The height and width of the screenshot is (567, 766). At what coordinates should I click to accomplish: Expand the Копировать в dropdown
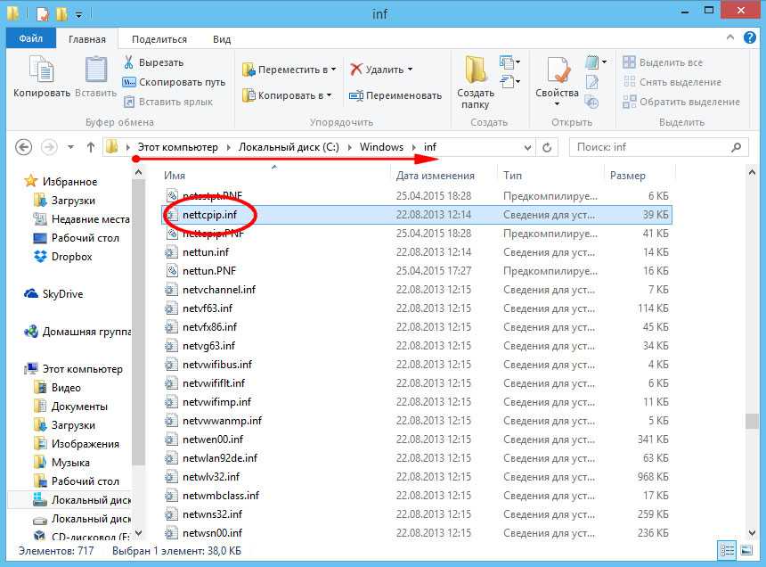click(329, 95)
